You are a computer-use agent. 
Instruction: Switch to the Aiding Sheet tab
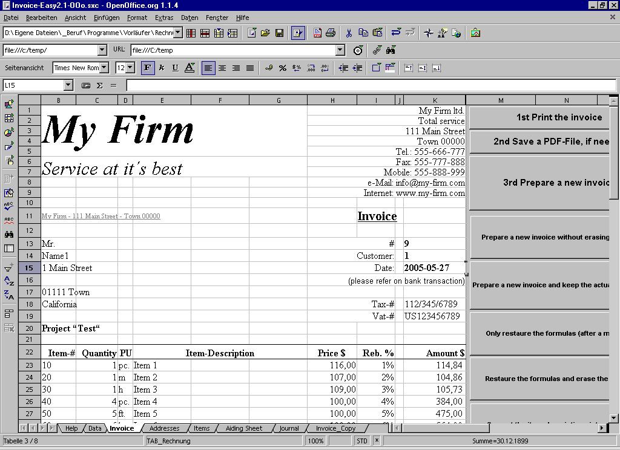pos(243,428)
